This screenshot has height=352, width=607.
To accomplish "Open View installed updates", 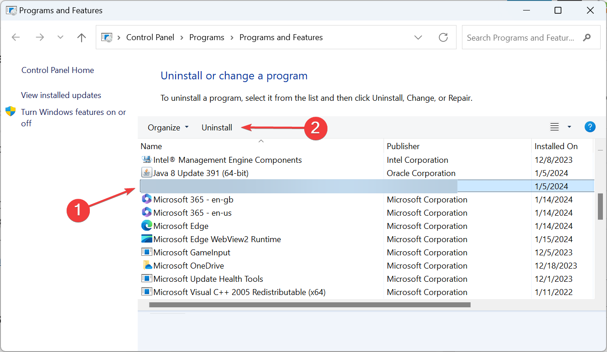I will pyautogui.click(x=61, y=95).
